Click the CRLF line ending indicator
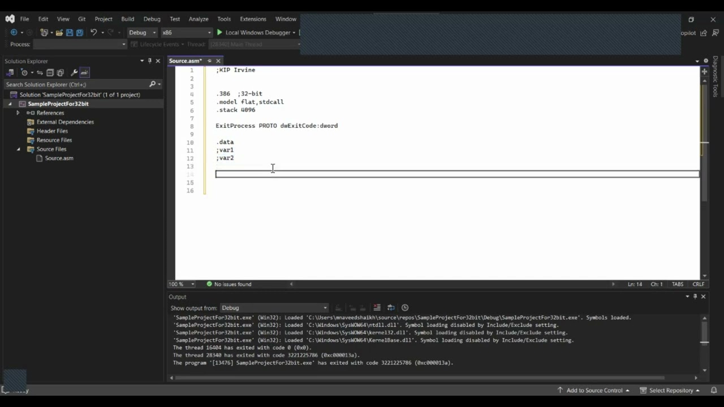Viewport: 724px width, 407px height. tap(699, 284)
